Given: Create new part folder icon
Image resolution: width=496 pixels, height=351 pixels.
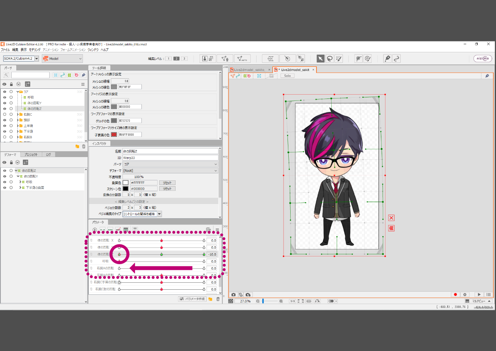Looking at the screenshot, I should pyautogui.click(x=77, y=146).
